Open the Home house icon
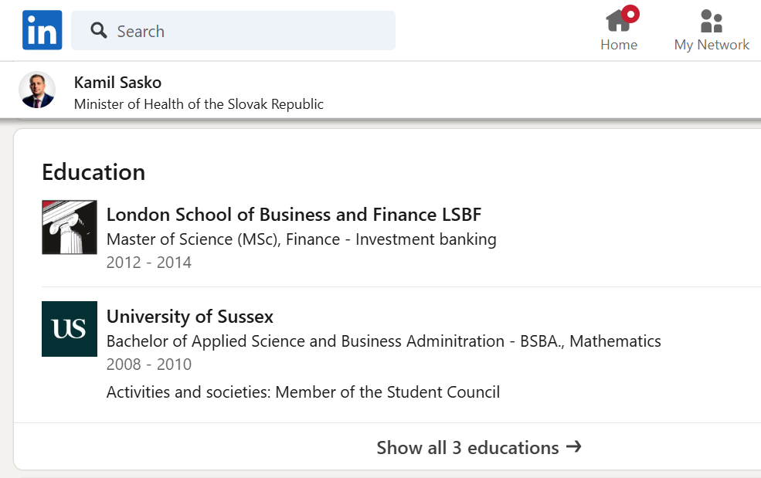 click(x=617, y=21)
